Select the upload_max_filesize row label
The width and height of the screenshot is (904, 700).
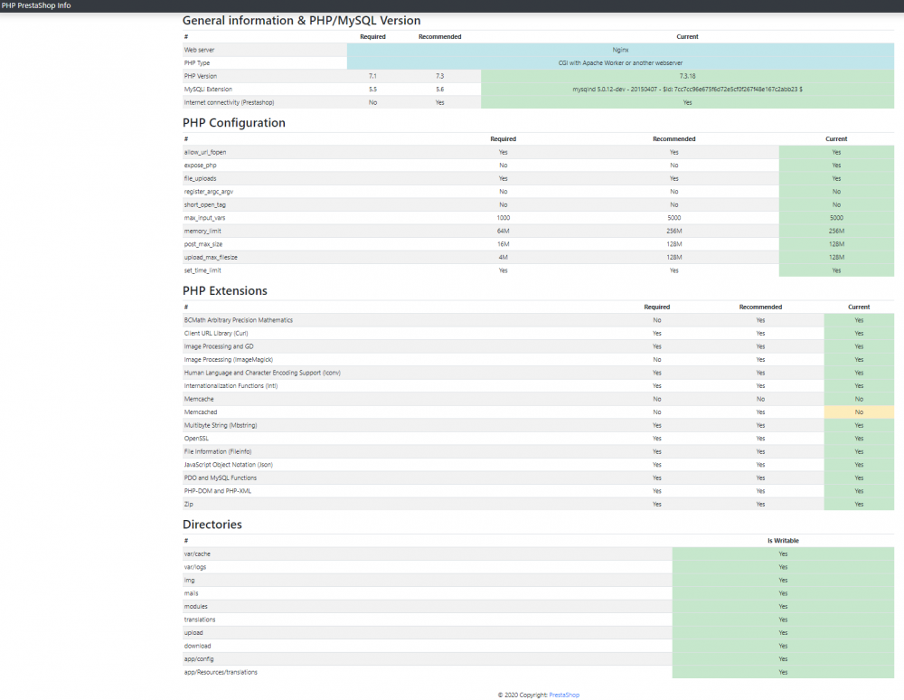[209, 257]
